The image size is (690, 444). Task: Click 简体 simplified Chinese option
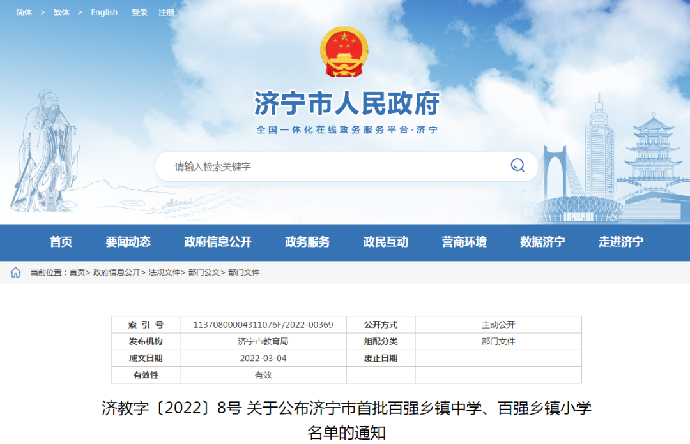coord(24,12)
